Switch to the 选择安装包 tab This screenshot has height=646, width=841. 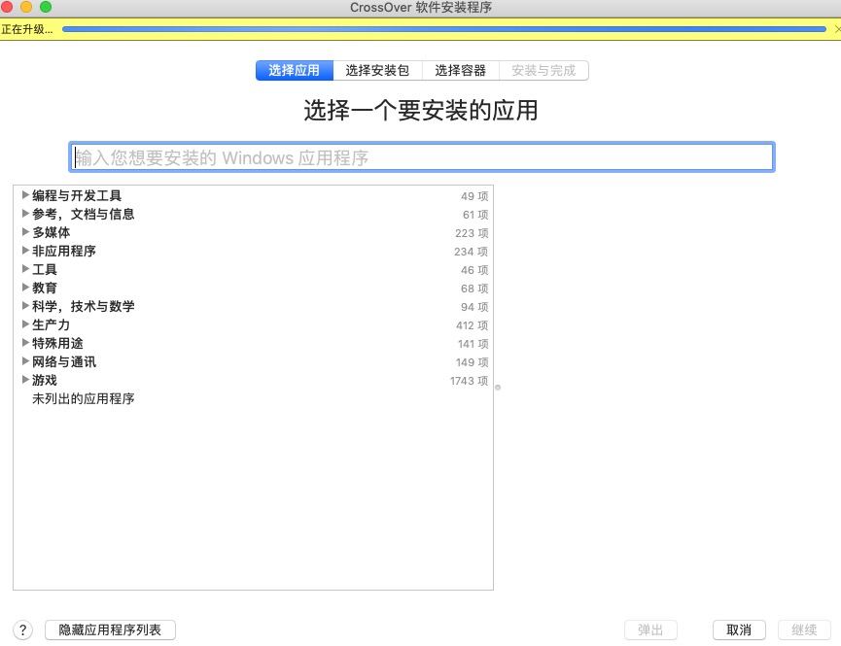coord(377,70)
